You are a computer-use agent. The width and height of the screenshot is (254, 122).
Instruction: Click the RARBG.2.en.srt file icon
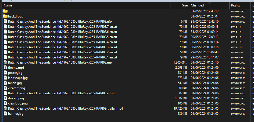5,52
